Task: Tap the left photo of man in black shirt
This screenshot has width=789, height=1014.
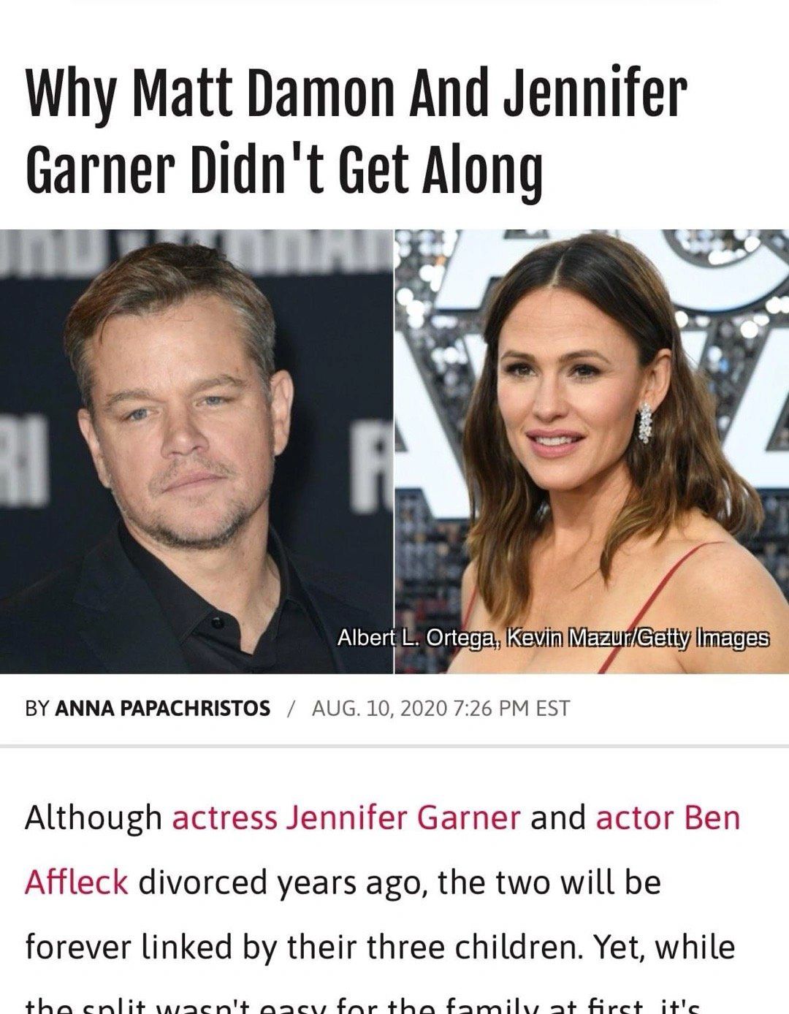Action: (197, 451)
